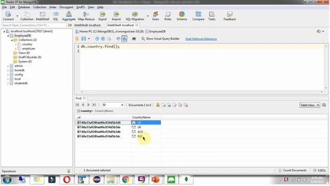Open the Collection menu
This screenshot has width=330, height=186.
[x=40, y=7]
